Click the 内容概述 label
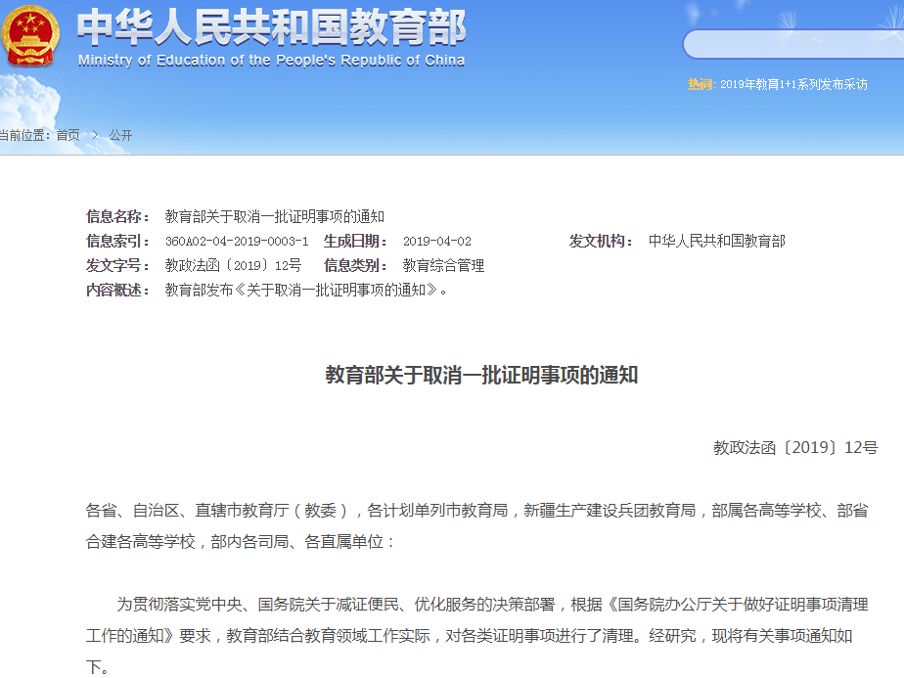The width and height of the screenshot is (904, 678). coord(117,290)
